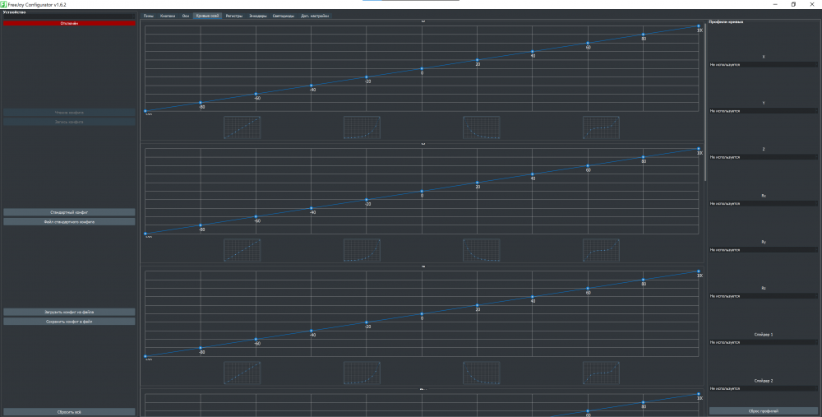Apply decaying preset curve under second graph
Screen dimensions: 822x417
[481, 250]
